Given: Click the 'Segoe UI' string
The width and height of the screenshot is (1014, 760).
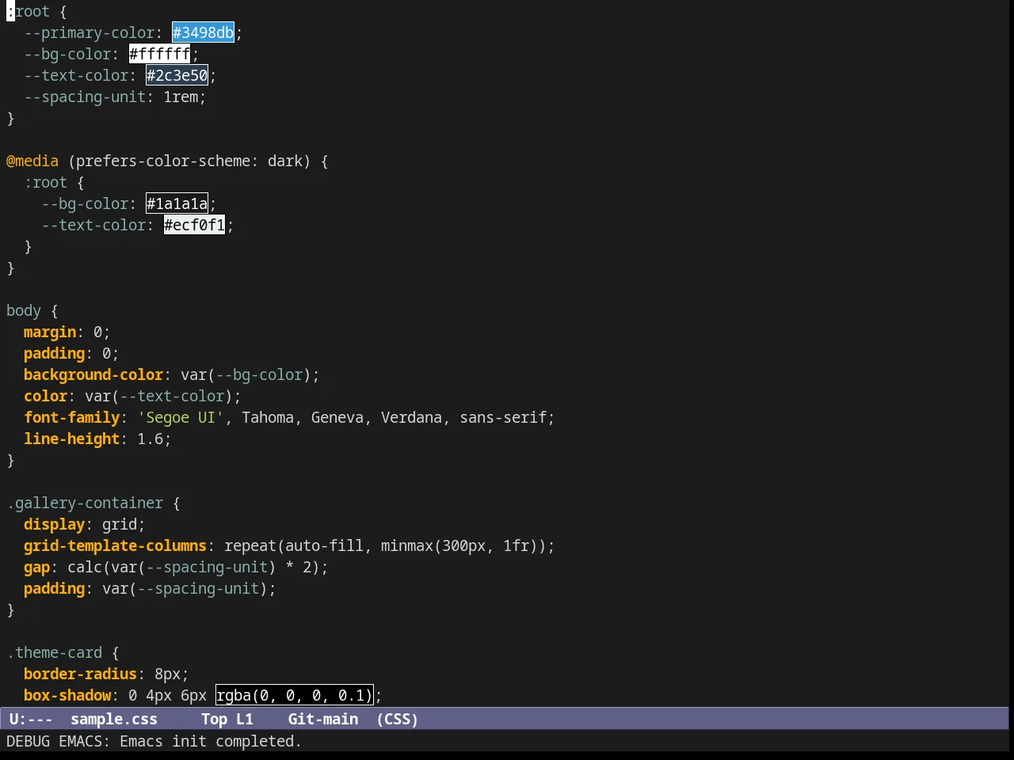Looking at the screenshot, I should click(x=181, y=417).
